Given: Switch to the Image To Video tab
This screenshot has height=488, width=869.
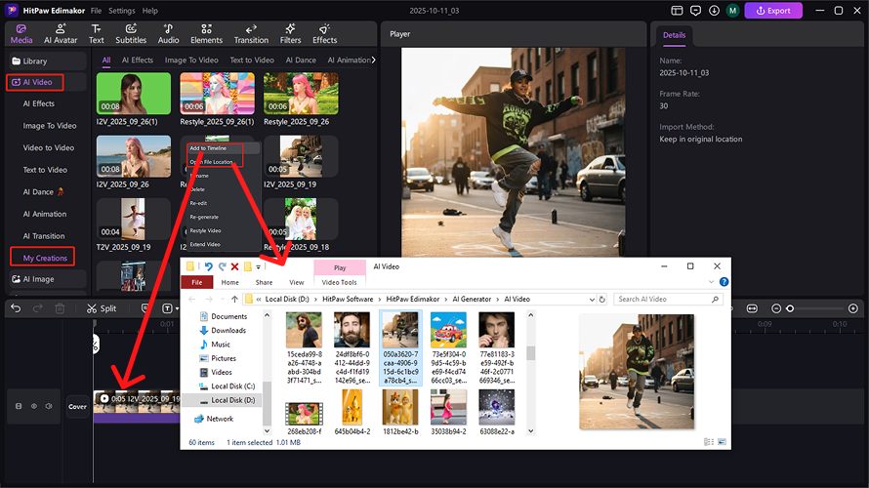Looking at the screenshot, I should pos(189,60).
